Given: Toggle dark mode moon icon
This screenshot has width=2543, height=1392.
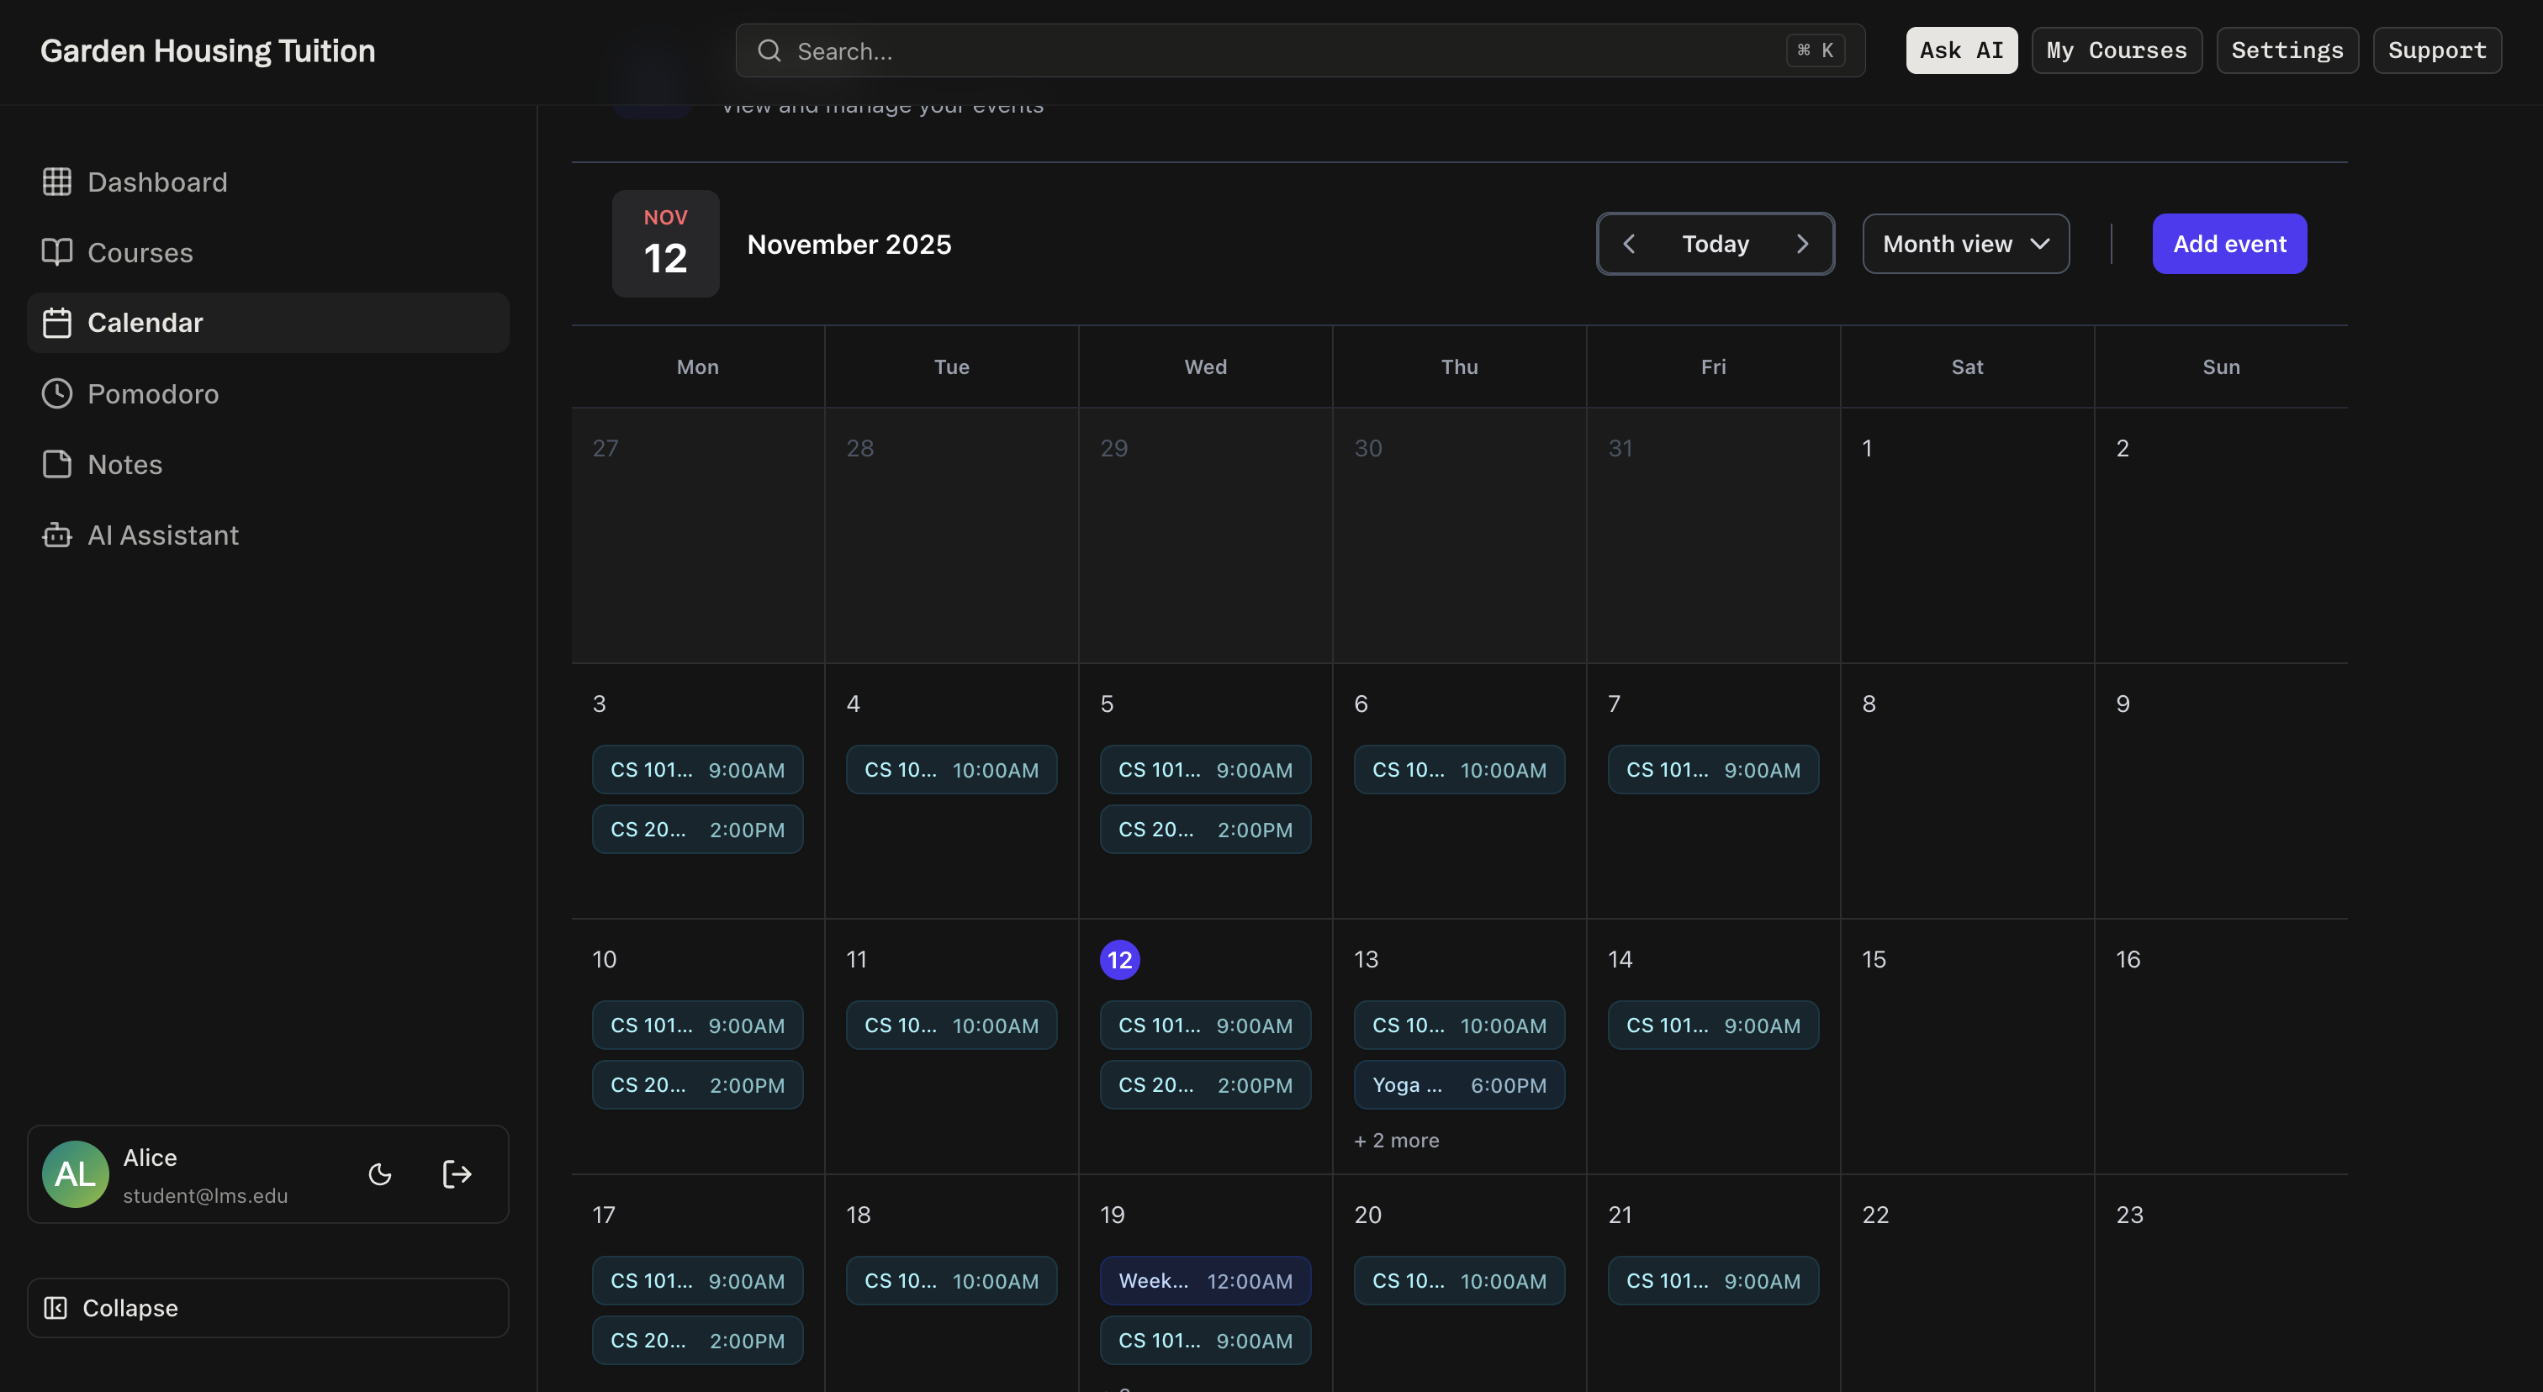Looking at the screenshot, I should pos(380,1174).
